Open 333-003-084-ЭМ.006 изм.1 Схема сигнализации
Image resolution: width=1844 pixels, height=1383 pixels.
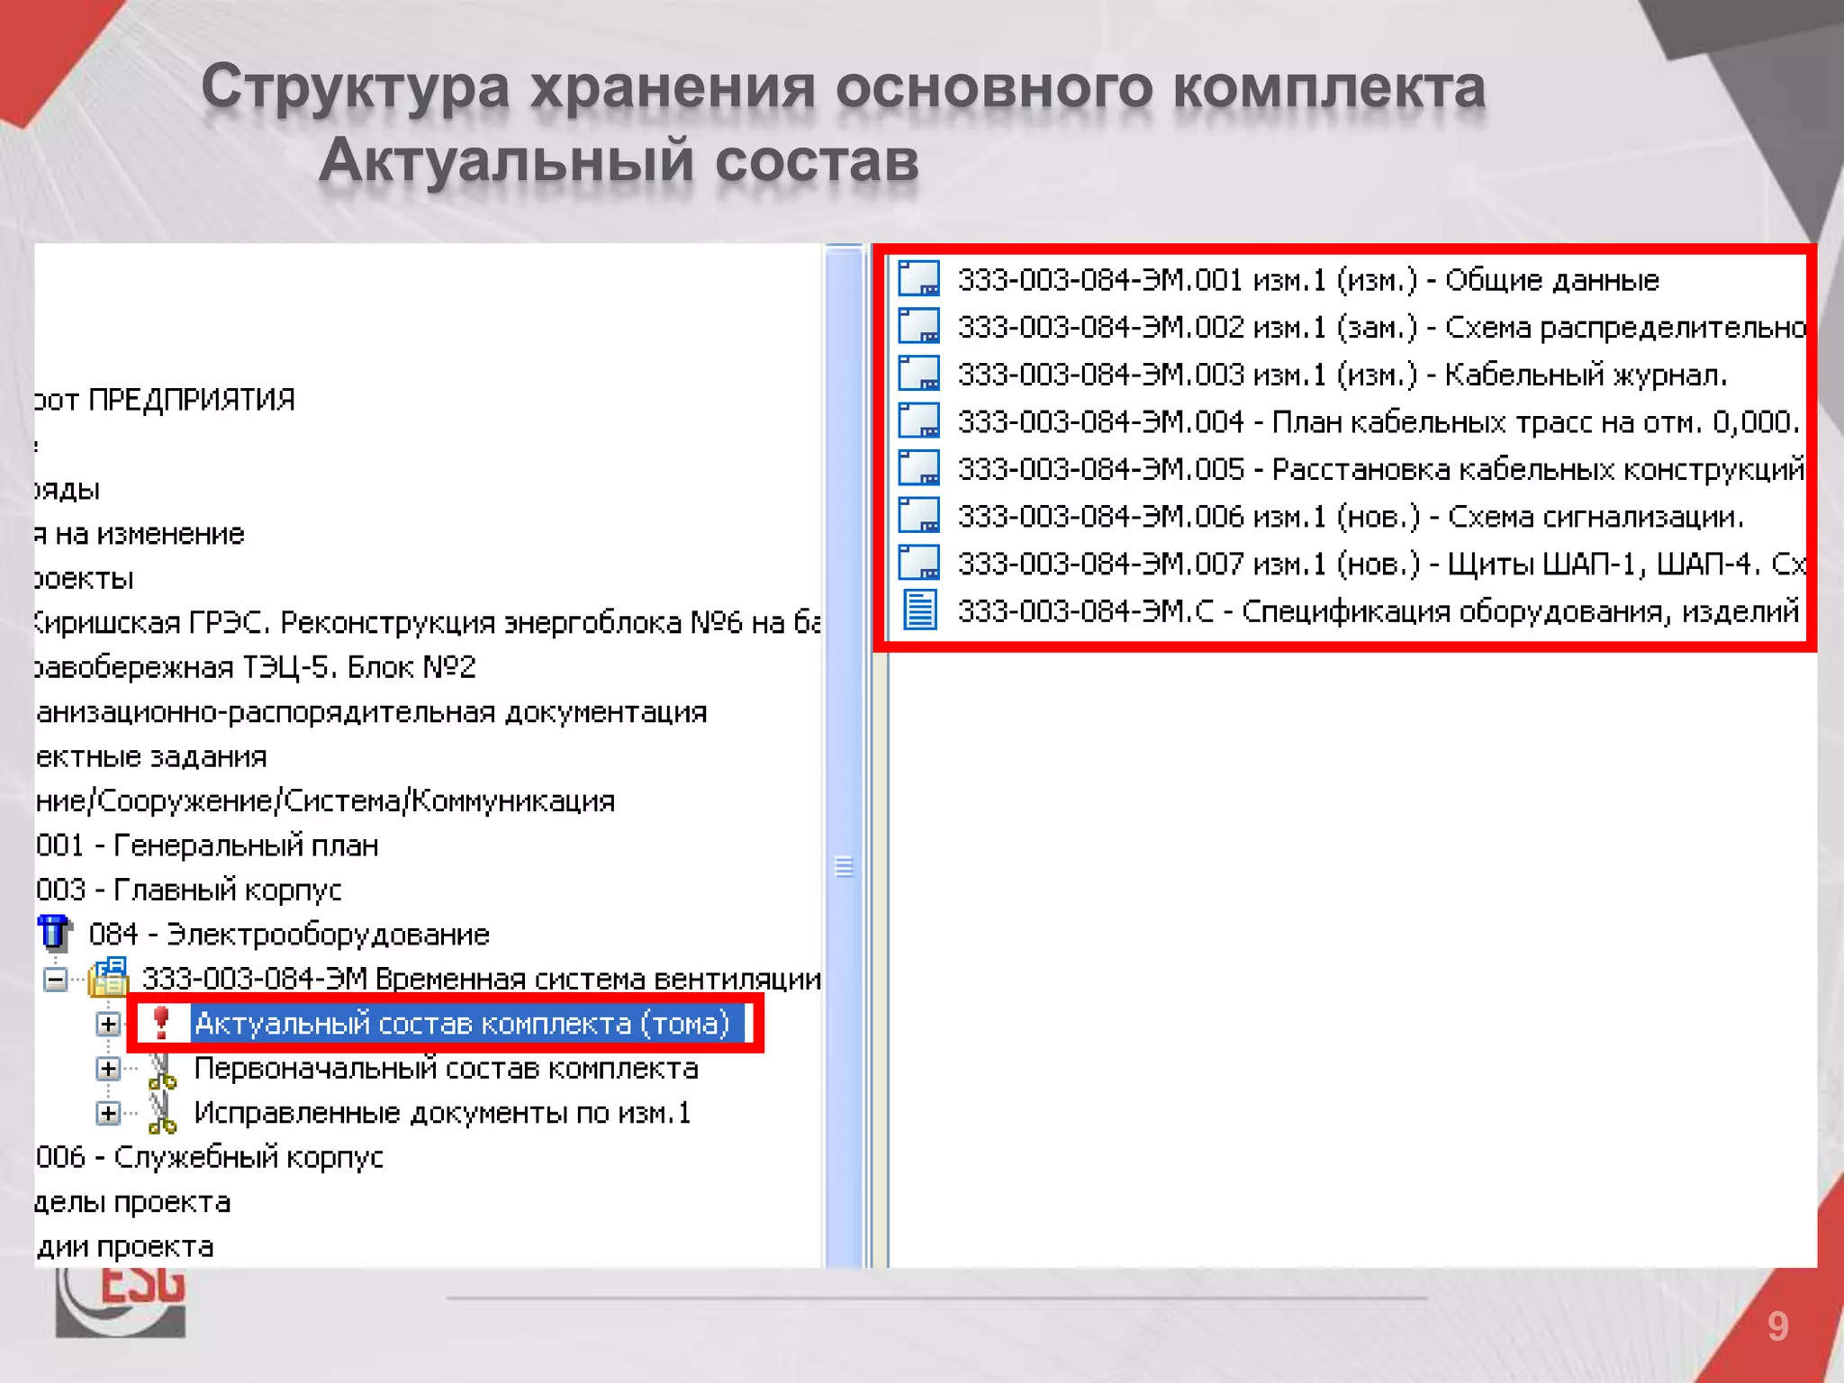(x=1351, y=516)
